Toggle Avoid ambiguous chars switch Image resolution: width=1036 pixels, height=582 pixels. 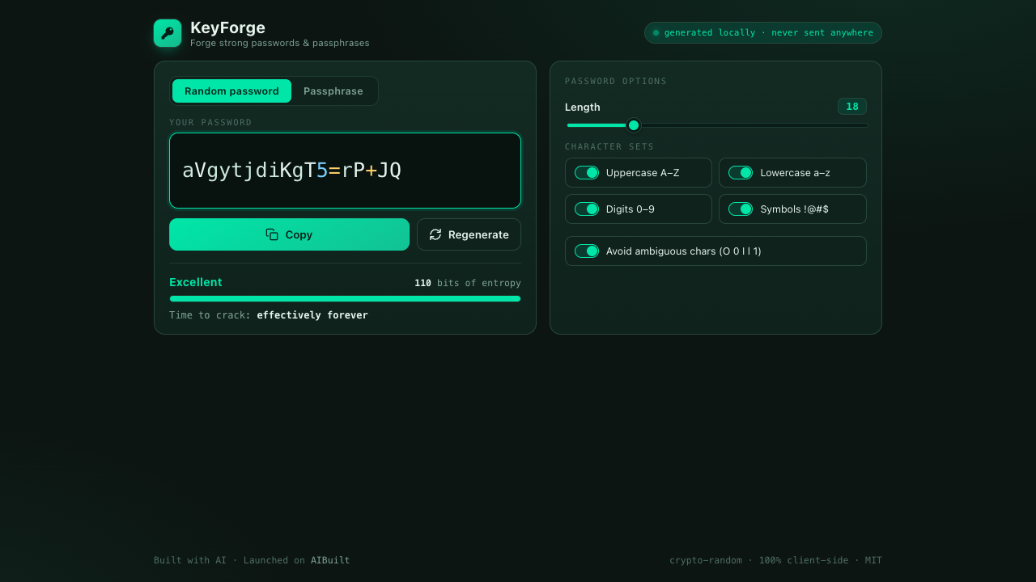tap(587, 251)
